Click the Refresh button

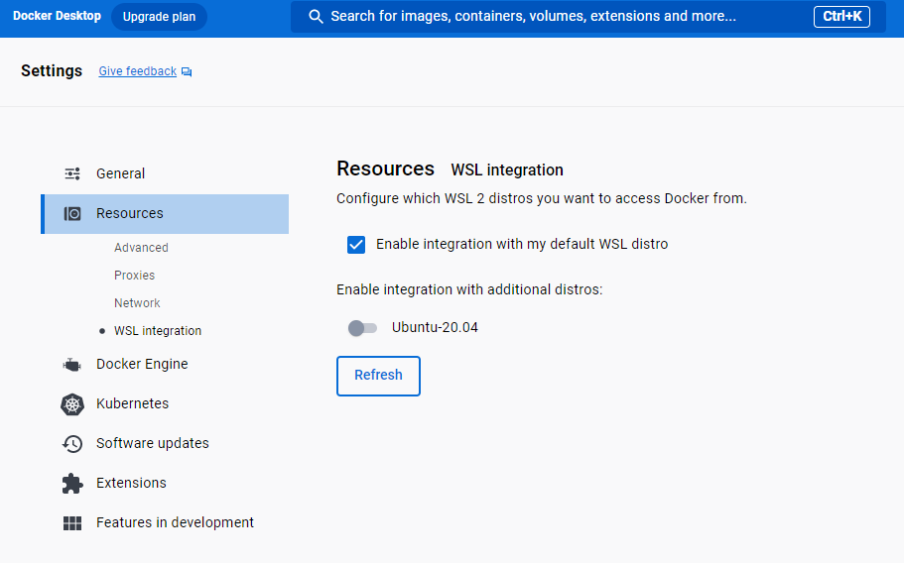point(378,376)
